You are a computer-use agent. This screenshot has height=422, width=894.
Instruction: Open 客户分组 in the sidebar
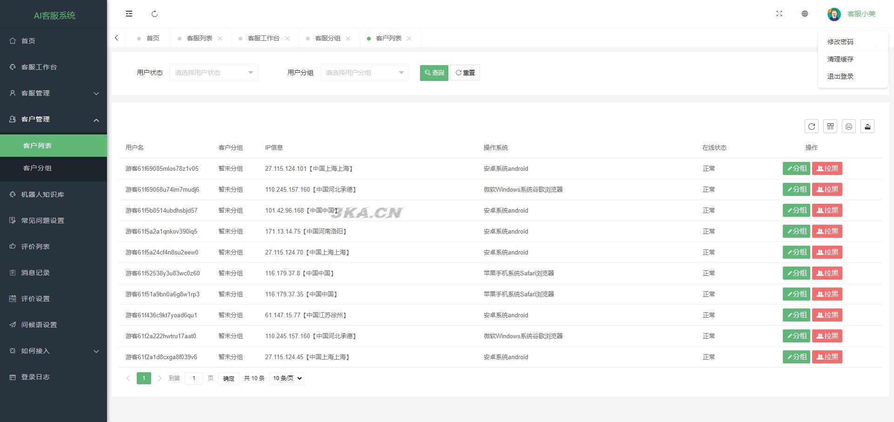tap(37, 168)
